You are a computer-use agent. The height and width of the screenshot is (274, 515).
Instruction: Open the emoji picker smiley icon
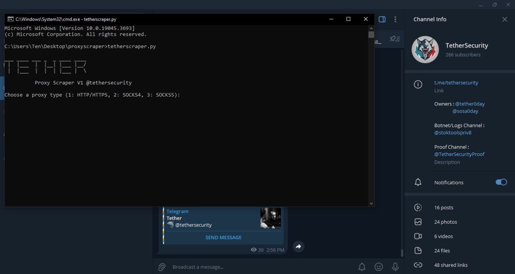(379, 267)
